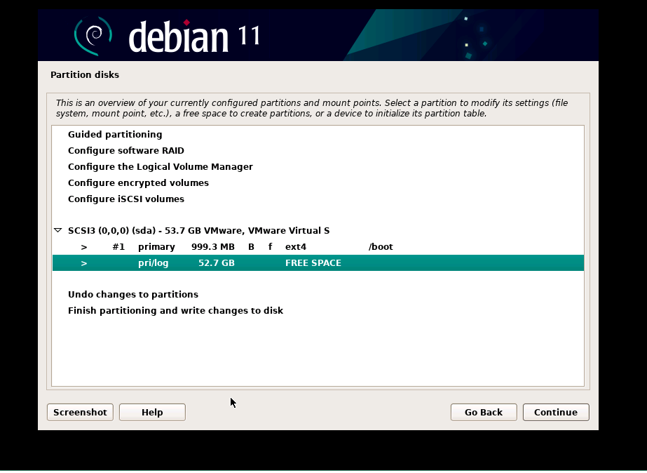Collapse the SCSI3 sda disk triangle
647x473 pixels.
(x=57, y=230)
